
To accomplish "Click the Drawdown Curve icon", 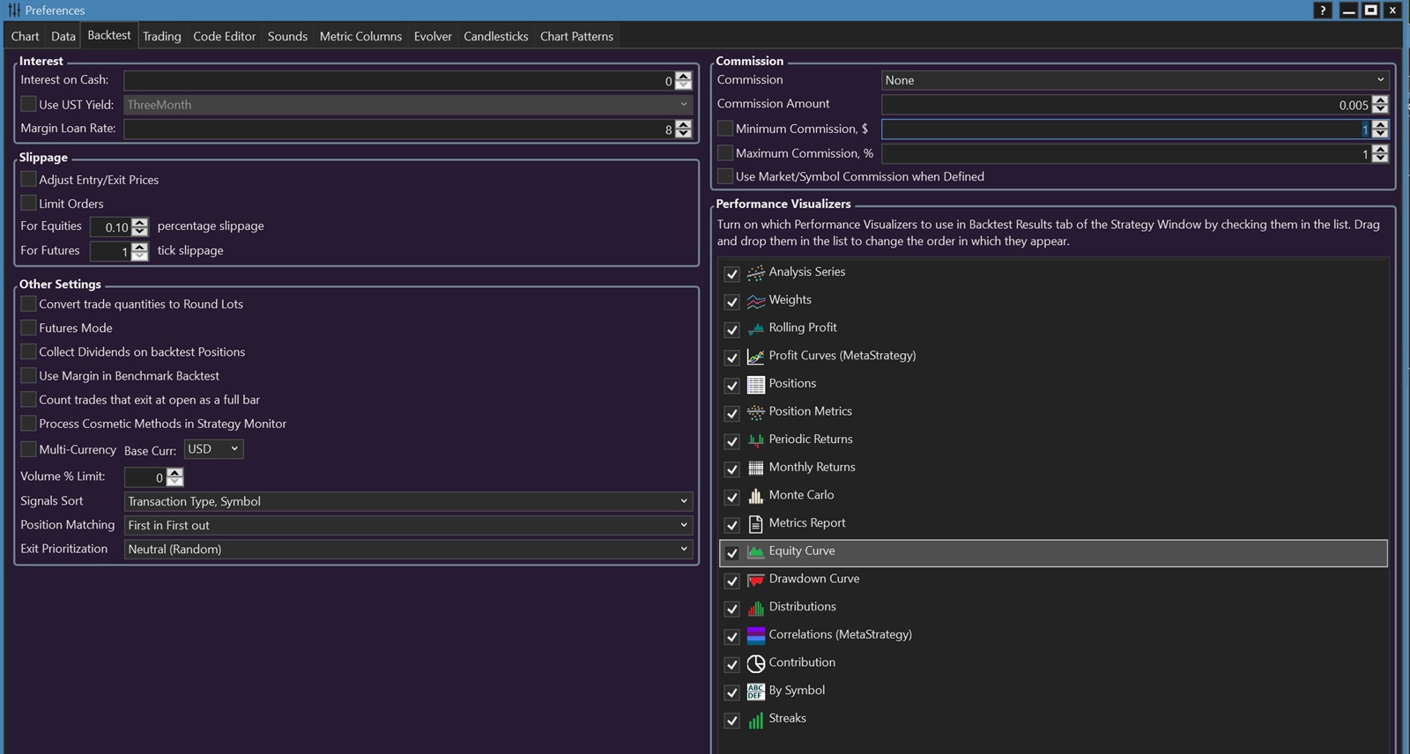I will [x=755, y=580].
